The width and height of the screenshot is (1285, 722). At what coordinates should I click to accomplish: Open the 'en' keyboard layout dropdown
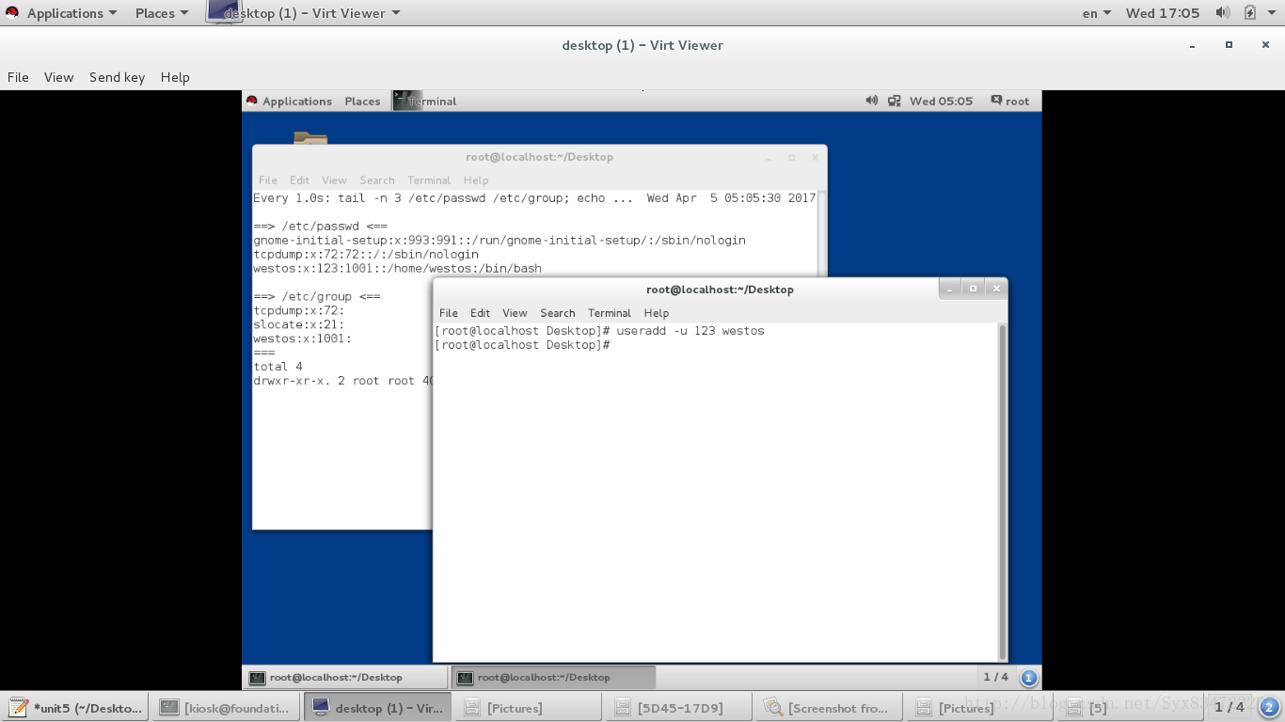[x=1097, y=13]
